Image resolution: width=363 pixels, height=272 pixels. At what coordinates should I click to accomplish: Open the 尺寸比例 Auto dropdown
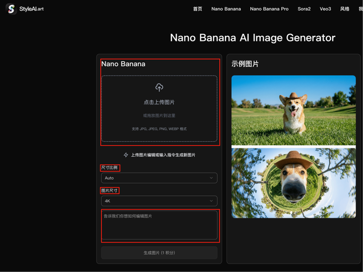click(x=159, y=178)
